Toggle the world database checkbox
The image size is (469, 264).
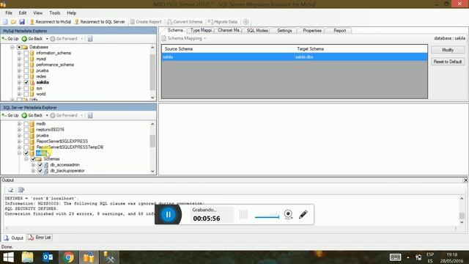[x=26, y=94]
